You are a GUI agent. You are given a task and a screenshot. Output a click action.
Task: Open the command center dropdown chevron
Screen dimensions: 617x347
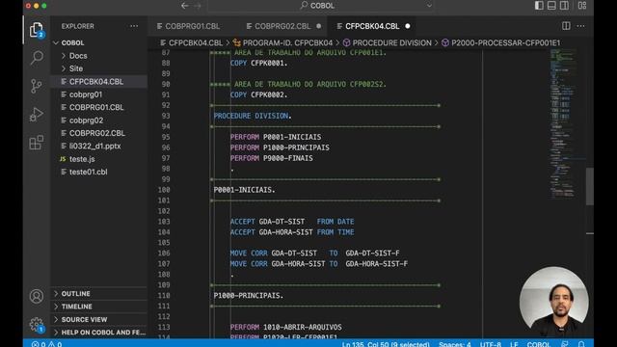point(429,6)
